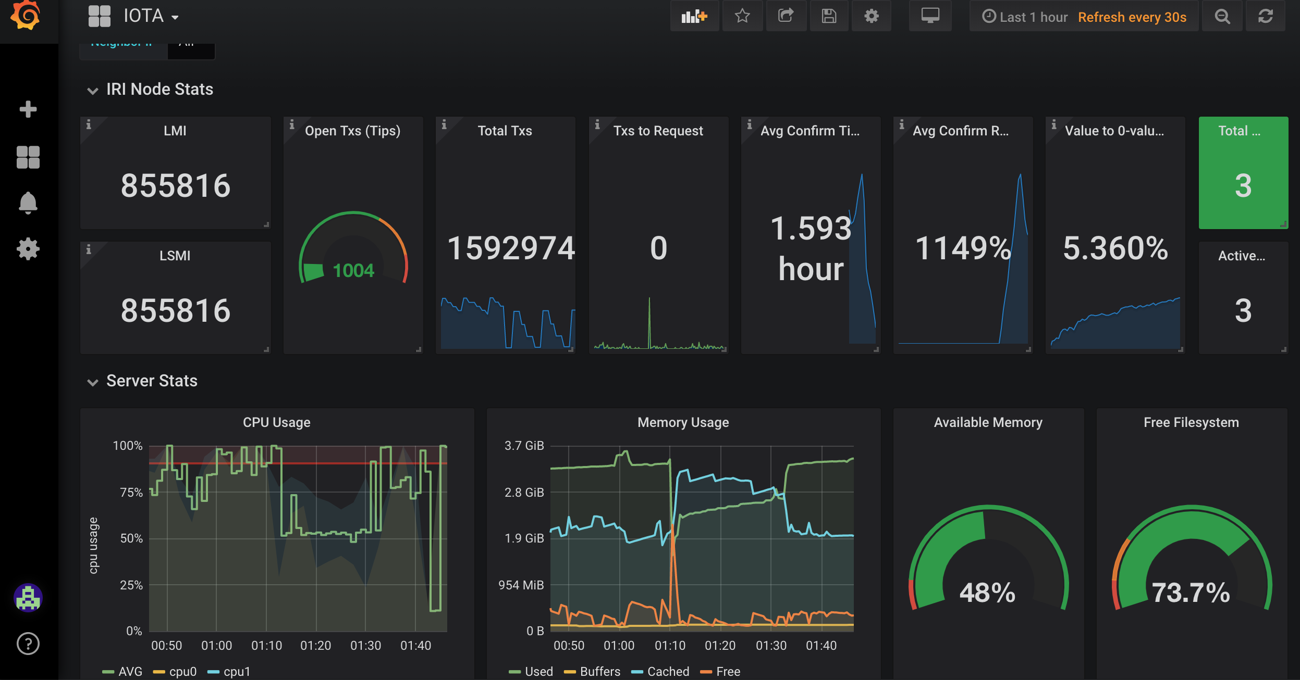1300x680 pixels.
Task: Open the CPU Usage panel title menu
Action: coord(277,422)
